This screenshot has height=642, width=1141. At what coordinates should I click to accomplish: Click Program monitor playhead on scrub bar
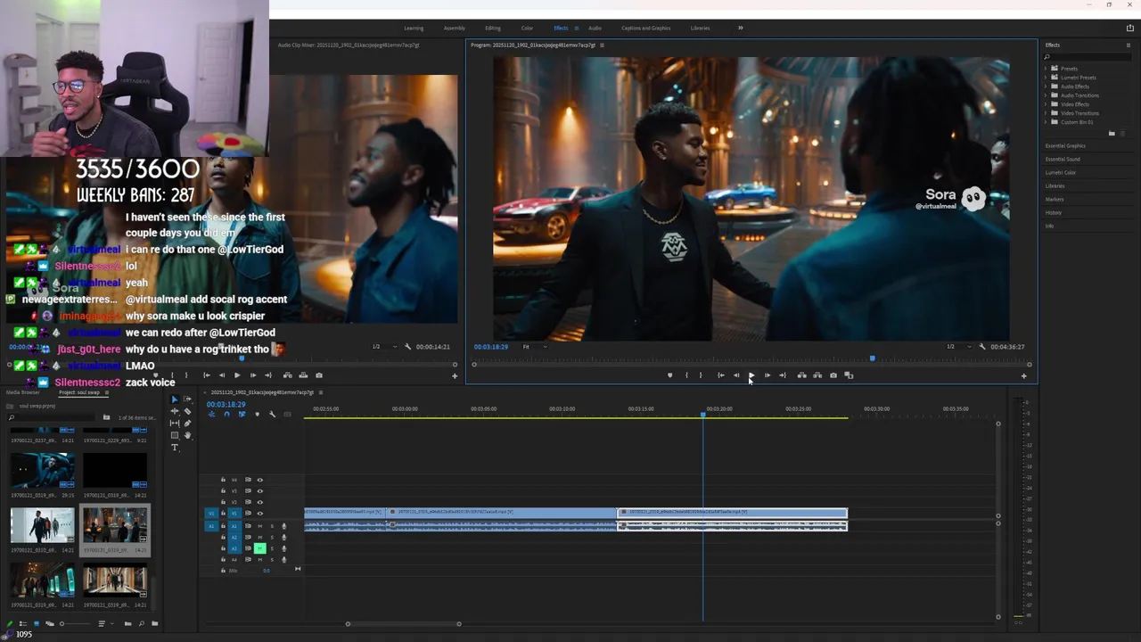click(872, 358)
